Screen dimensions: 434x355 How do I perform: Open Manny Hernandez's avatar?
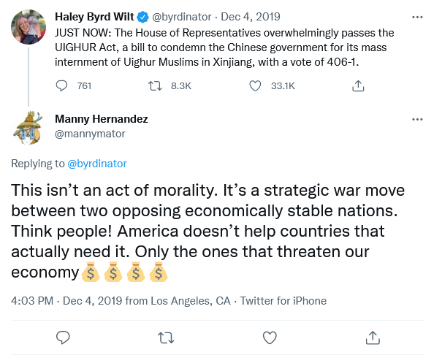pos(28,128)
